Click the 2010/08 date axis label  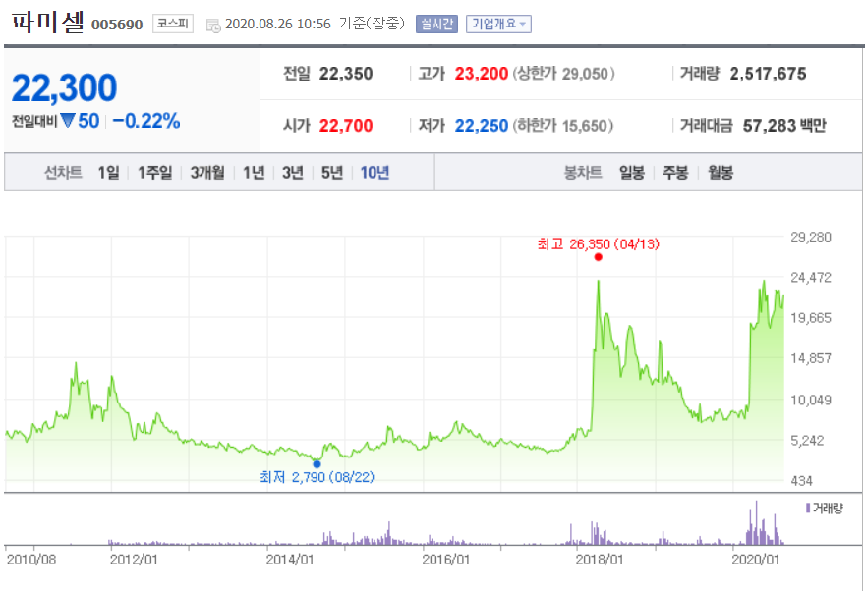(31, 560)
